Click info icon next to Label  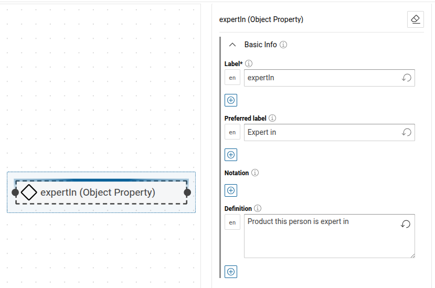pyautogui.click(x=249, y=63)
